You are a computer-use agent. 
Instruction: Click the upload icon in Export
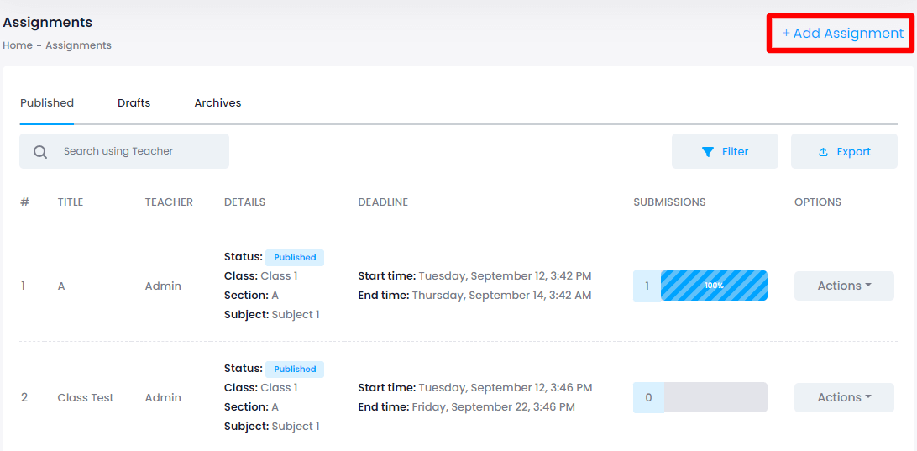tap(823, 152)
